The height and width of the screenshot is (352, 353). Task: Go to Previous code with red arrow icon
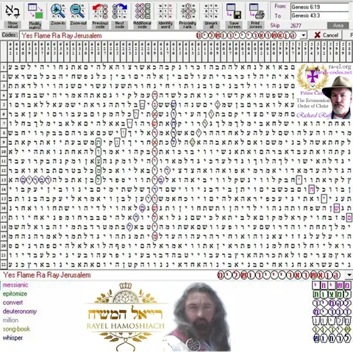click(x=100, y=11)
